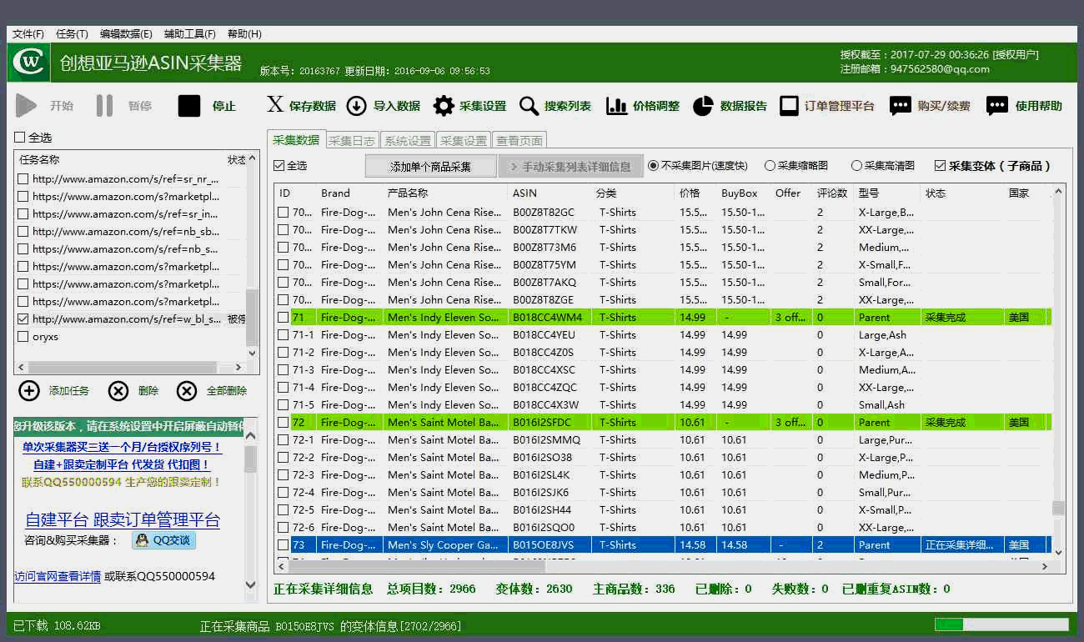
Task: Open the 辅助工具(F) menu
Action: click(x=189, y=34)
